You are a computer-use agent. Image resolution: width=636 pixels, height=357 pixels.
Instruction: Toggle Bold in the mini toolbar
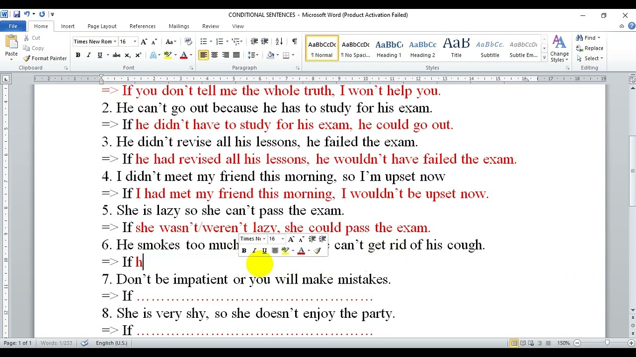pyautogui.click(x=244, y=251)
